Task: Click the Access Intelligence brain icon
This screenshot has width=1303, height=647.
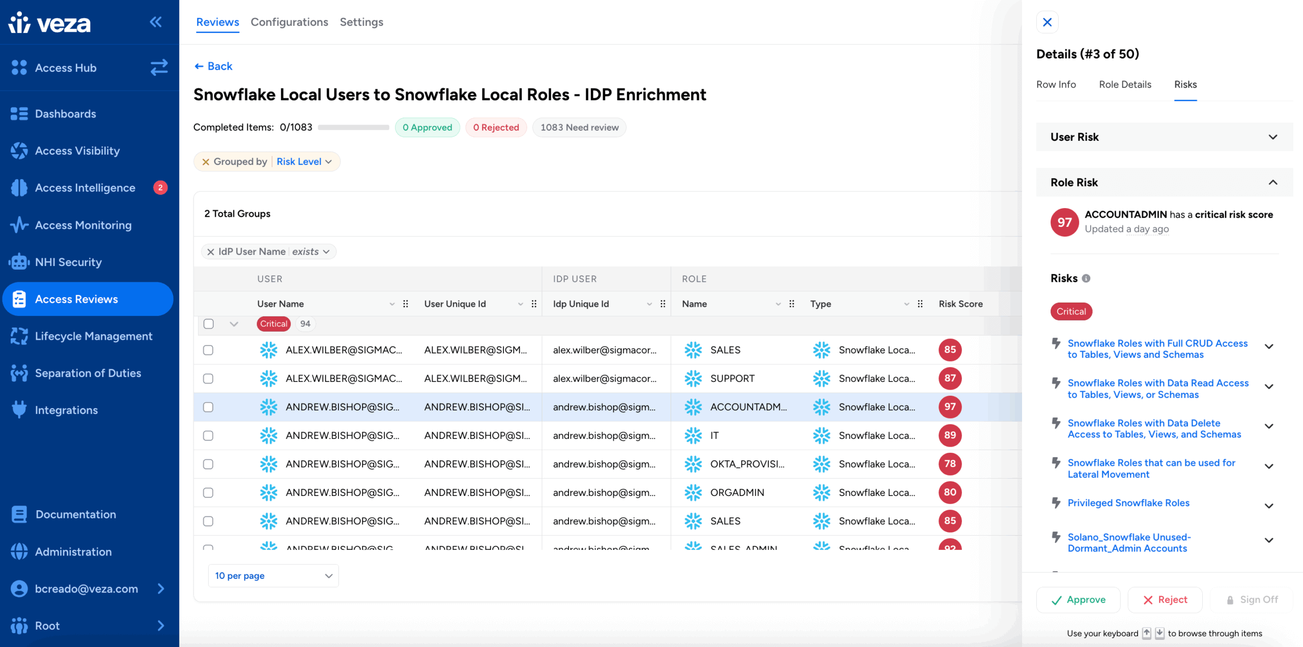Action: (x=19, y=188)
